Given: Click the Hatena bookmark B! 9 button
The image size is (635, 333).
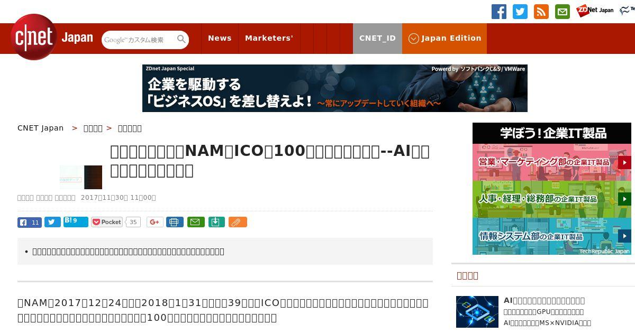Looking at the screenshot, I should point(76,222).
